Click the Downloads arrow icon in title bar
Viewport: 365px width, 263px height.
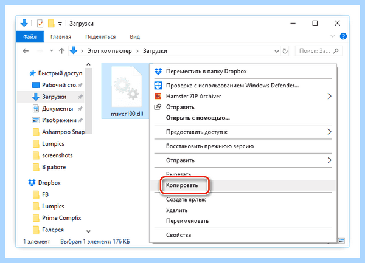pos(24,23)
